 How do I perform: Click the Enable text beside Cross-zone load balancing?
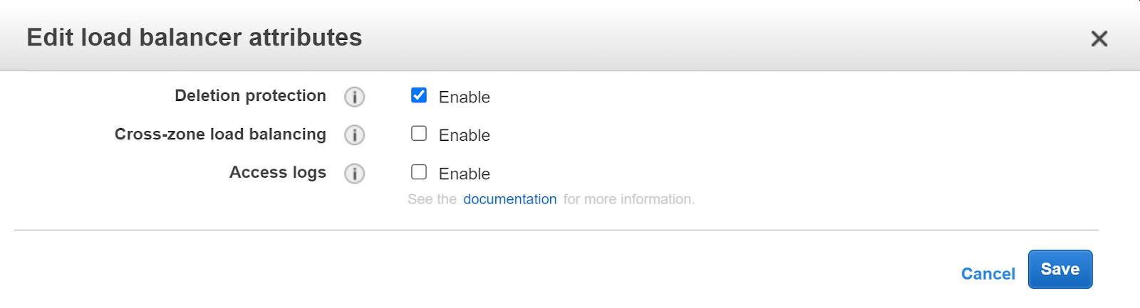pyautogui.click(x=464, y=136)
